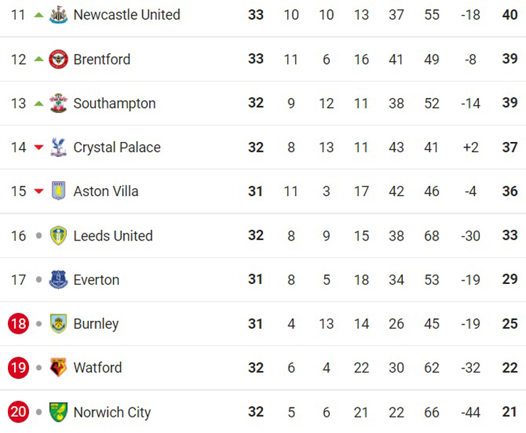526x433 pixels.
Task: Select the Crystal Palace team name
Action: (117, 148)
